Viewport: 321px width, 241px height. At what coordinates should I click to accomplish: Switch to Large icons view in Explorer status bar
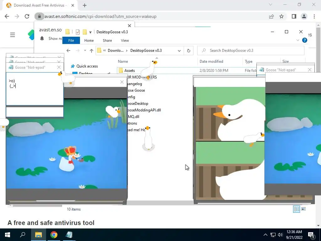pyautogui.click(x=303, y=209)
